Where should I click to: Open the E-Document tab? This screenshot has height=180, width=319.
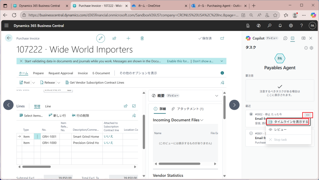pyautogui.click(x=101, y=73)
